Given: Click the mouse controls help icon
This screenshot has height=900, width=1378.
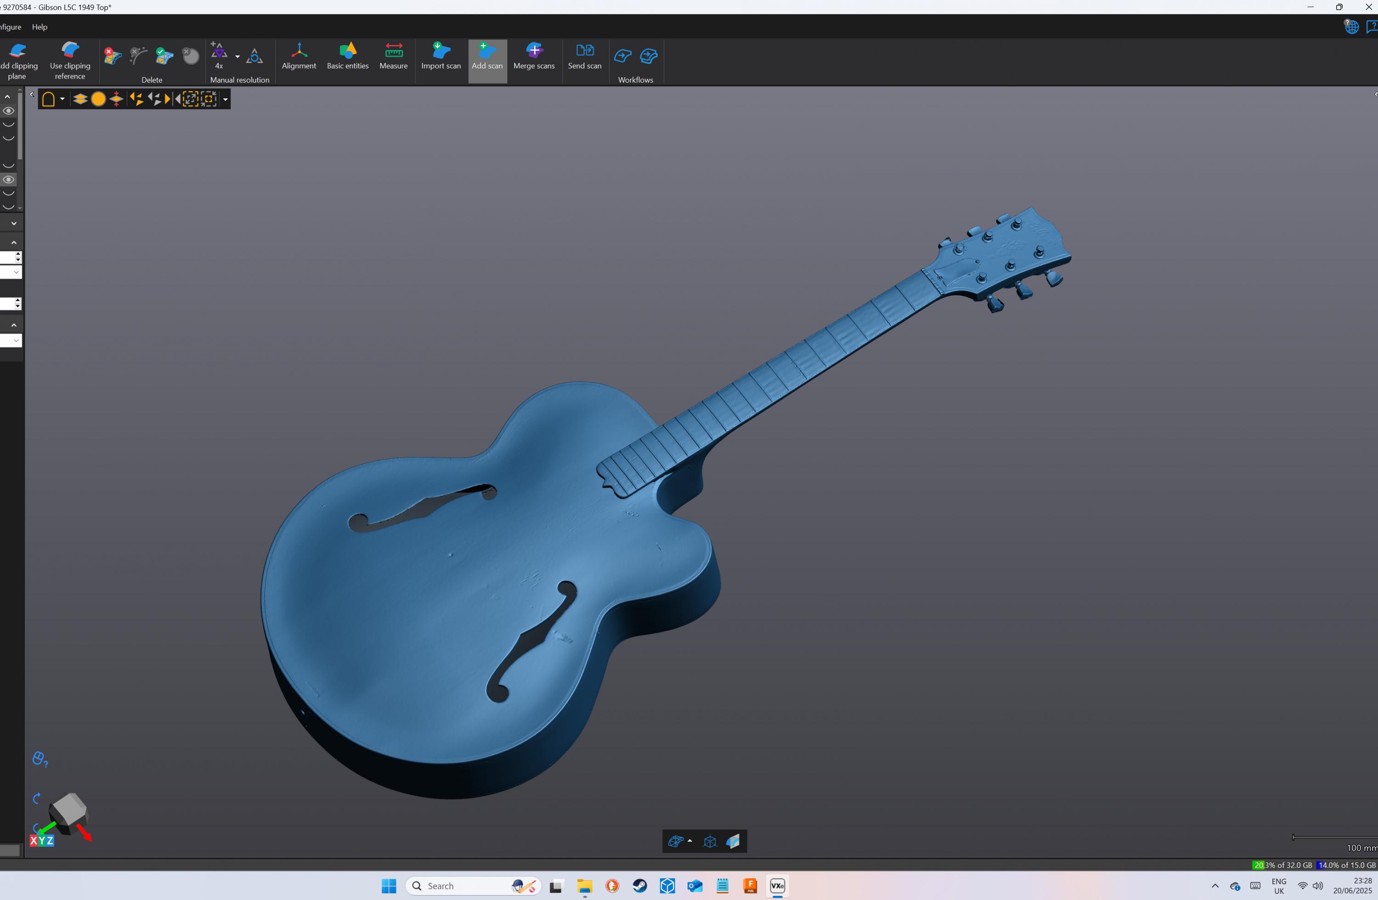Looking at the screenshot, I should (40, 759).
